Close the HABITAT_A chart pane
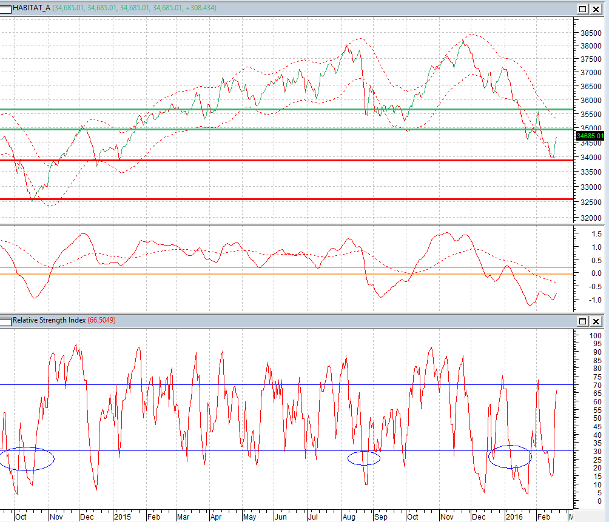 click(x=596, y=9)
